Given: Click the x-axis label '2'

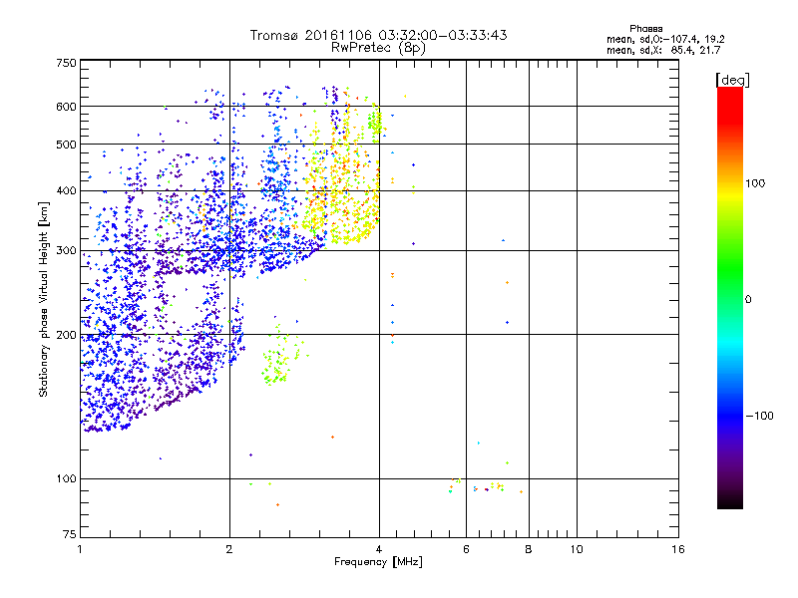Looking at the screenshot, I should (x=229, y=549).
